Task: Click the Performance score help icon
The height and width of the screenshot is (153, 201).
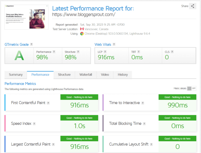Action: tap(54, 52)
